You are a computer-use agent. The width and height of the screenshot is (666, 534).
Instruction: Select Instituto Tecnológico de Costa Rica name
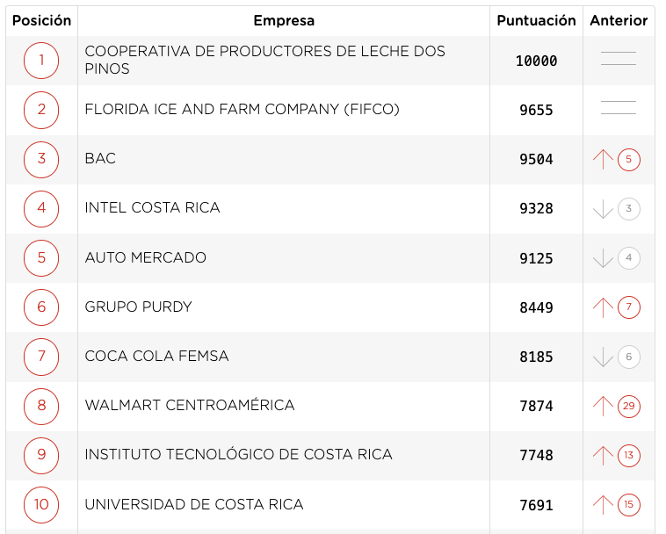pos(238,455)
